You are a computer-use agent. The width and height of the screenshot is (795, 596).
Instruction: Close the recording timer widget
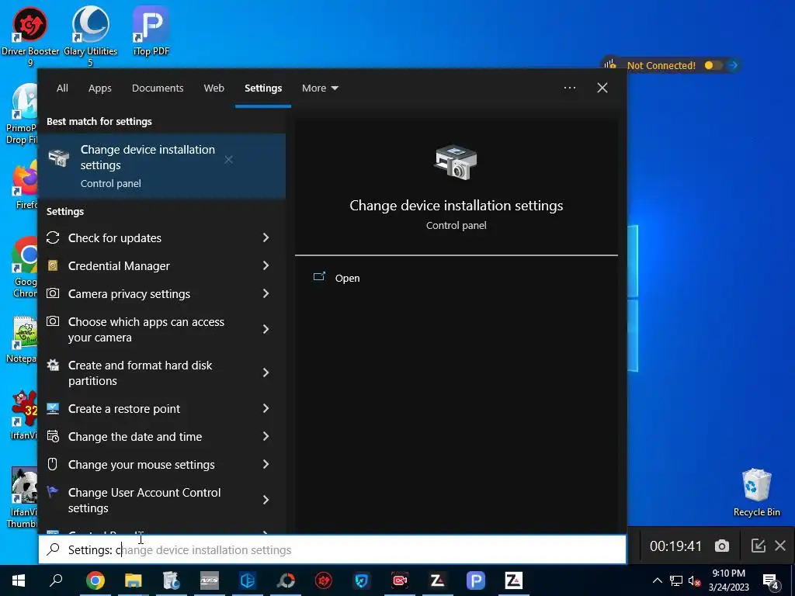(780, 546)
